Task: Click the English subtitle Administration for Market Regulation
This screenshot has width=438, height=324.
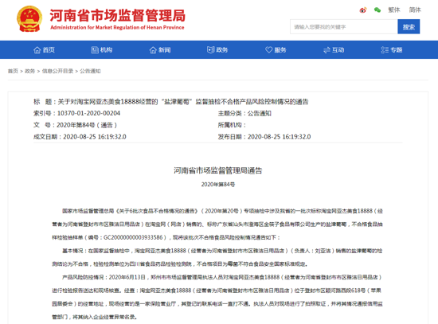Action: coord(117,27)
